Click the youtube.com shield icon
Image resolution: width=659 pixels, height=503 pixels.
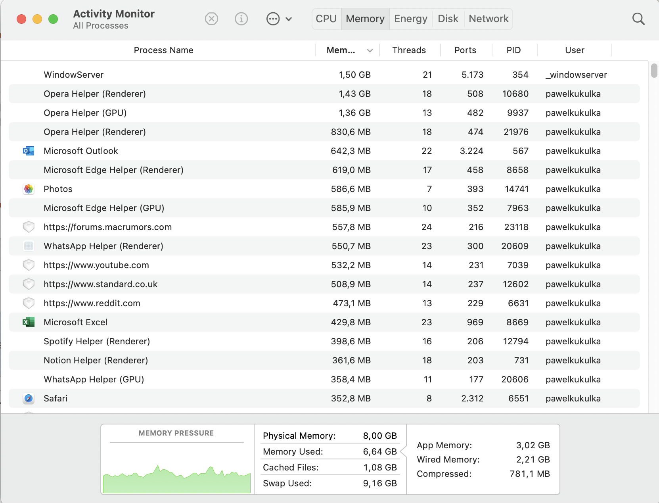[x=29, y=265]
